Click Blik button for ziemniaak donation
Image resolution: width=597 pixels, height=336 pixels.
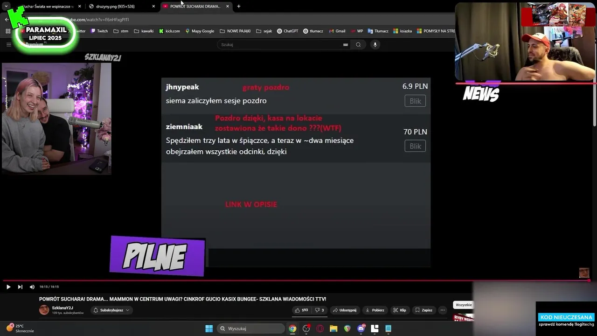pyautogui.click(x=415, y=146)
